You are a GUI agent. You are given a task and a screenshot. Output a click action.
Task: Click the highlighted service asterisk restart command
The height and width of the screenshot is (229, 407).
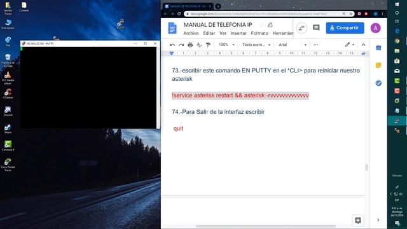(240, 95)
